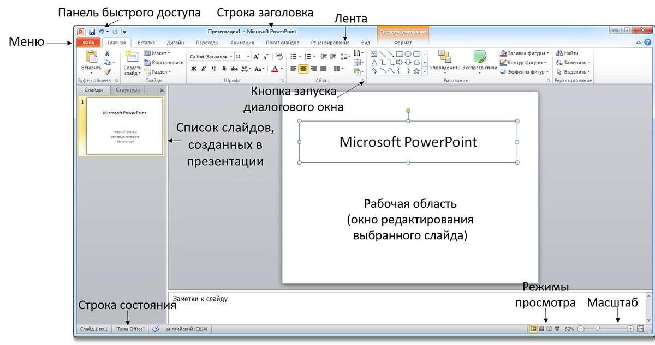
Task: Click the Cut scissors icon
Action: click(x=107, y=53)
